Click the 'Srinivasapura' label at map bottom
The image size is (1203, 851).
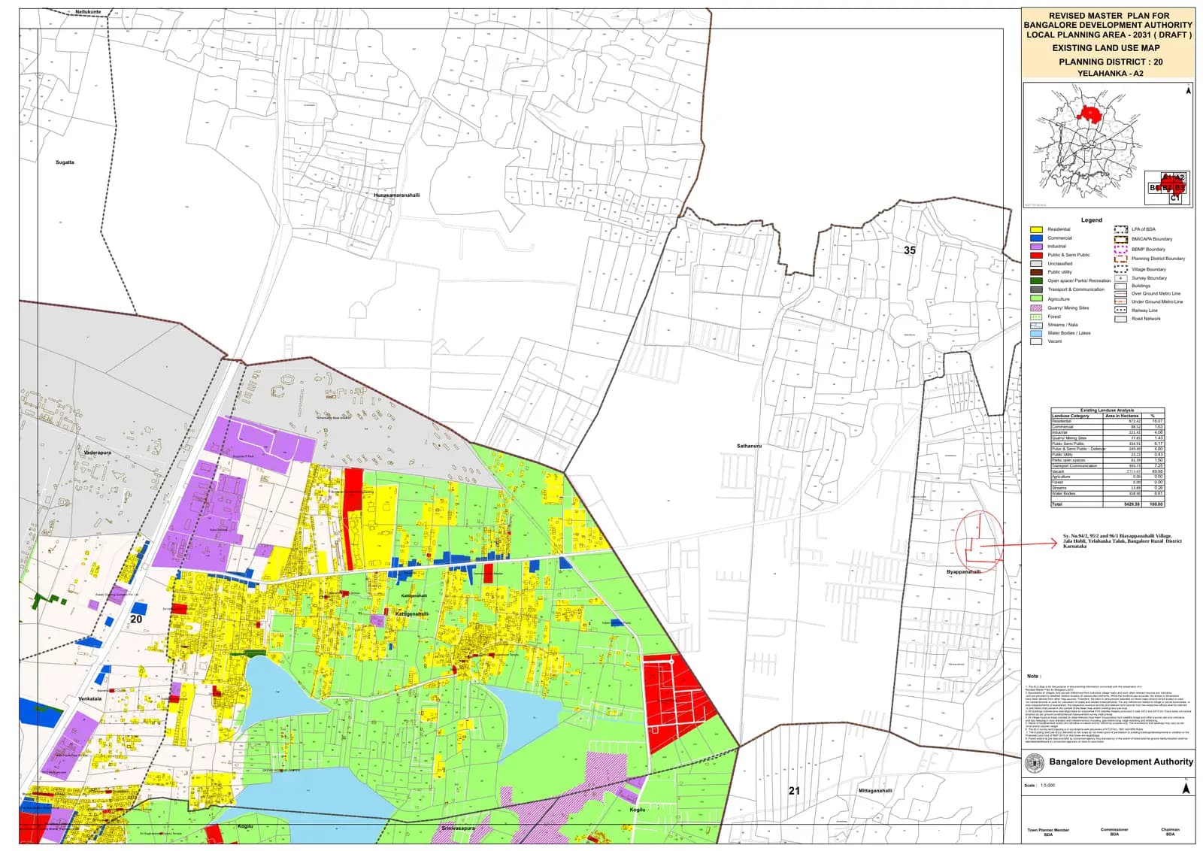tap(458, 828)
